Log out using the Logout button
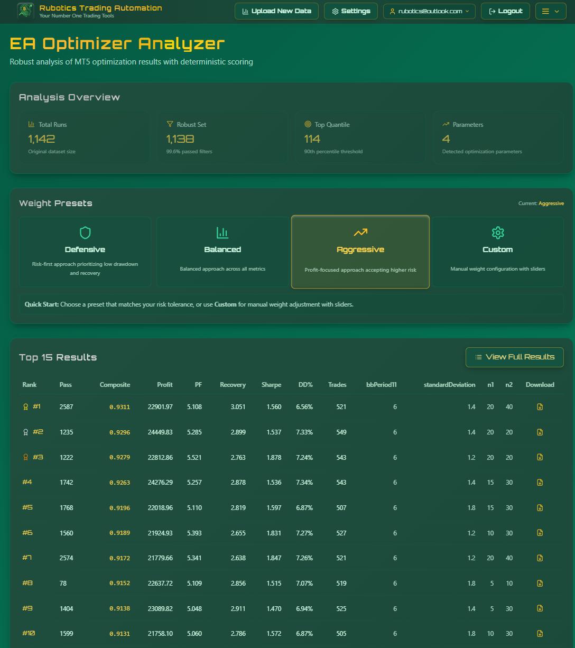The image size is (575, 648). (x=505, y=11)
